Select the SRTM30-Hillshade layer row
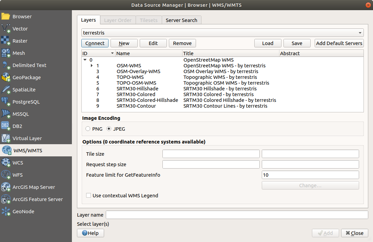The image size is (373, 242). click(137, 89)
